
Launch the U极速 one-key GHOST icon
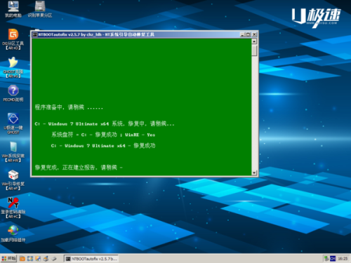click(x=13, y=123)
